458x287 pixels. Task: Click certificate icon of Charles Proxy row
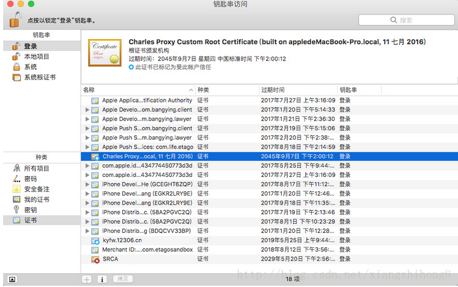click(95, 157)
